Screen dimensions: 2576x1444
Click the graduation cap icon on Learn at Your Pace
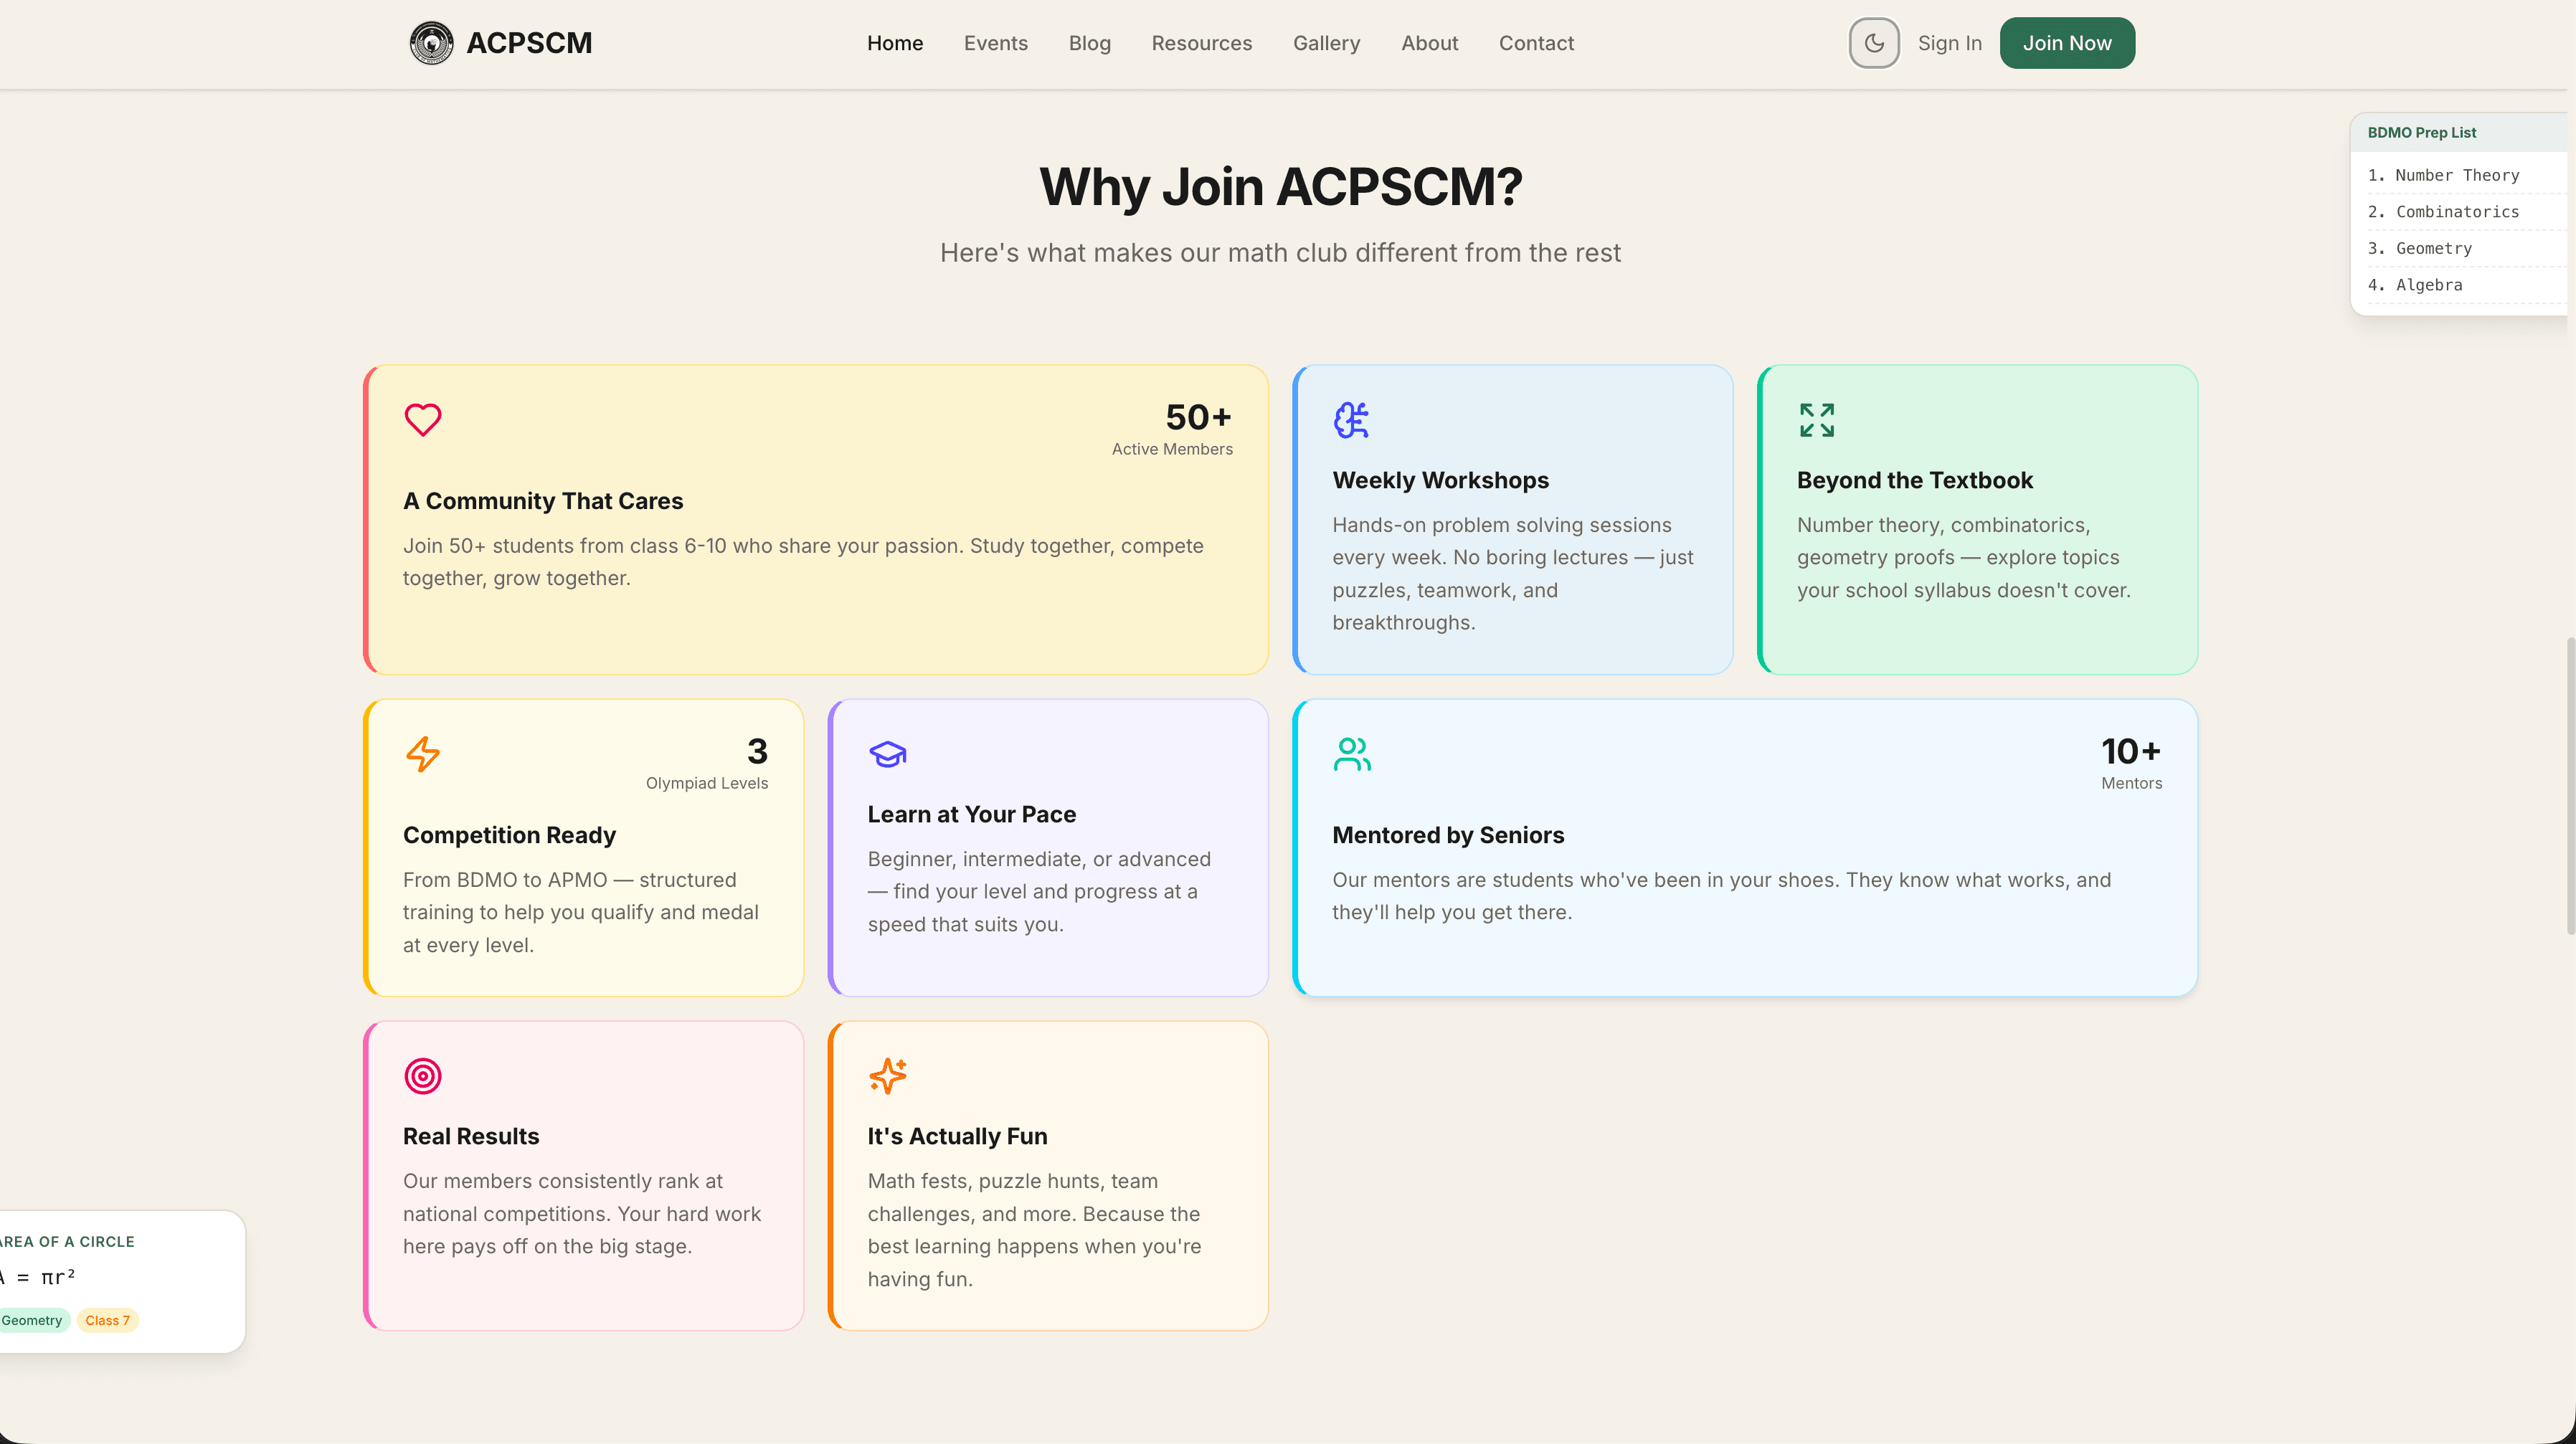pyautogui.click(x=887, y=754)
